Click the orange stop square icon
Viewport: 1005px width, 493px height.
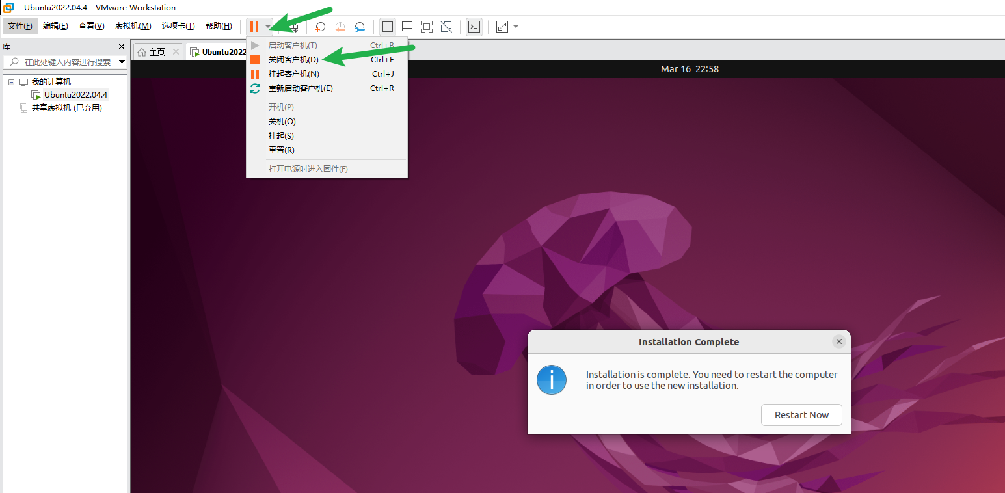(x=255, y=60)
